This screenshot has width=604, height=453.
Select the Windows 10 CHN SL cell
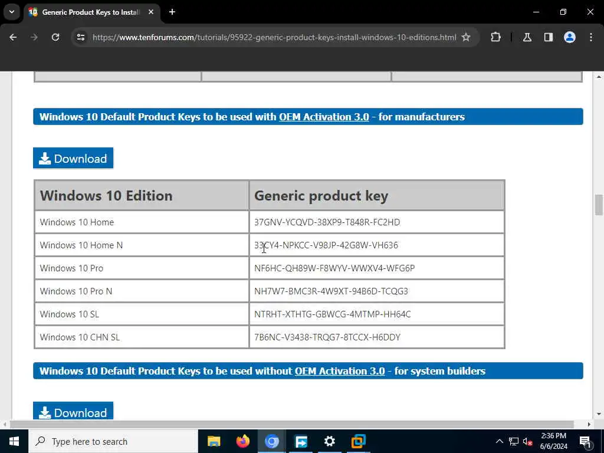click(x=142, y=337)
